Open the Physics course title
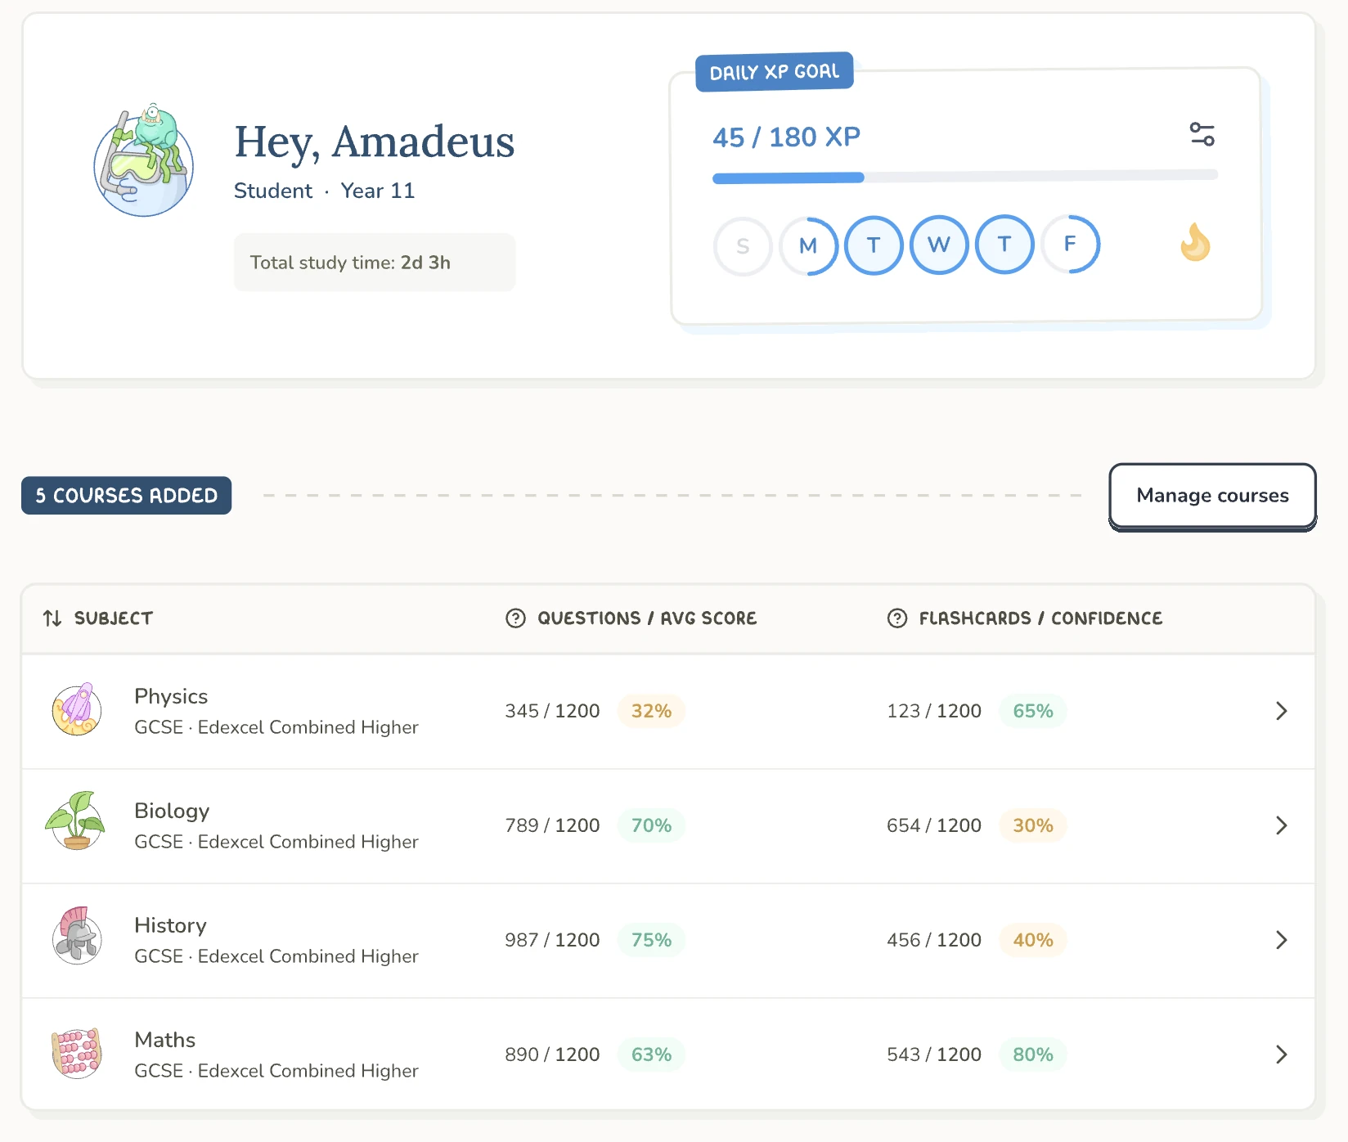 coord(171,696)
